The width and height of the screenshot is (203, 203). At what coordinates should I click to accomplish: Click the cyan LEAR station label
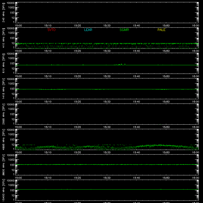[x=88, y=30]
